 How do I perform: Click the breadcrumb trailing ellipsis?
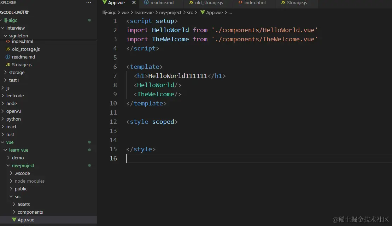(x=230, y=12)
